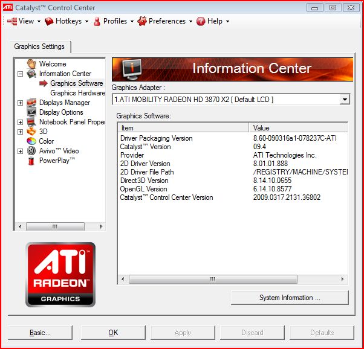Click the Preferences gear icon
This screenshot has width=364, height=349.
point(142,21)
